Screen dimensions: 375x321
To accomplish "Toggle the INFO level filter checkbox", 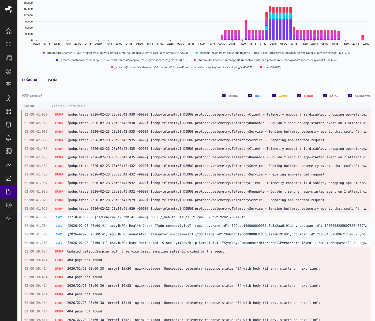I will 250,95.
